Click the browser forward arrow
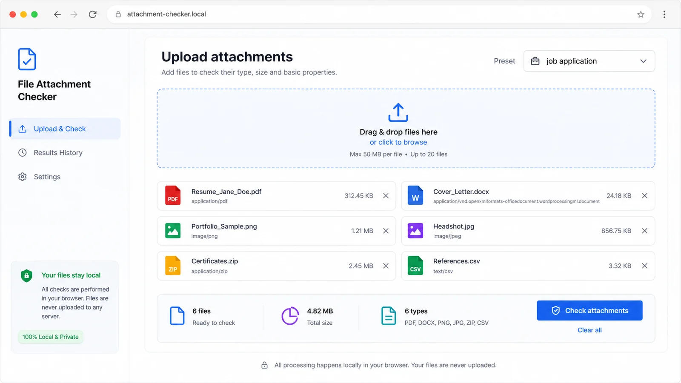This screenshot has width=681, height=383. (x=74, y=14)
